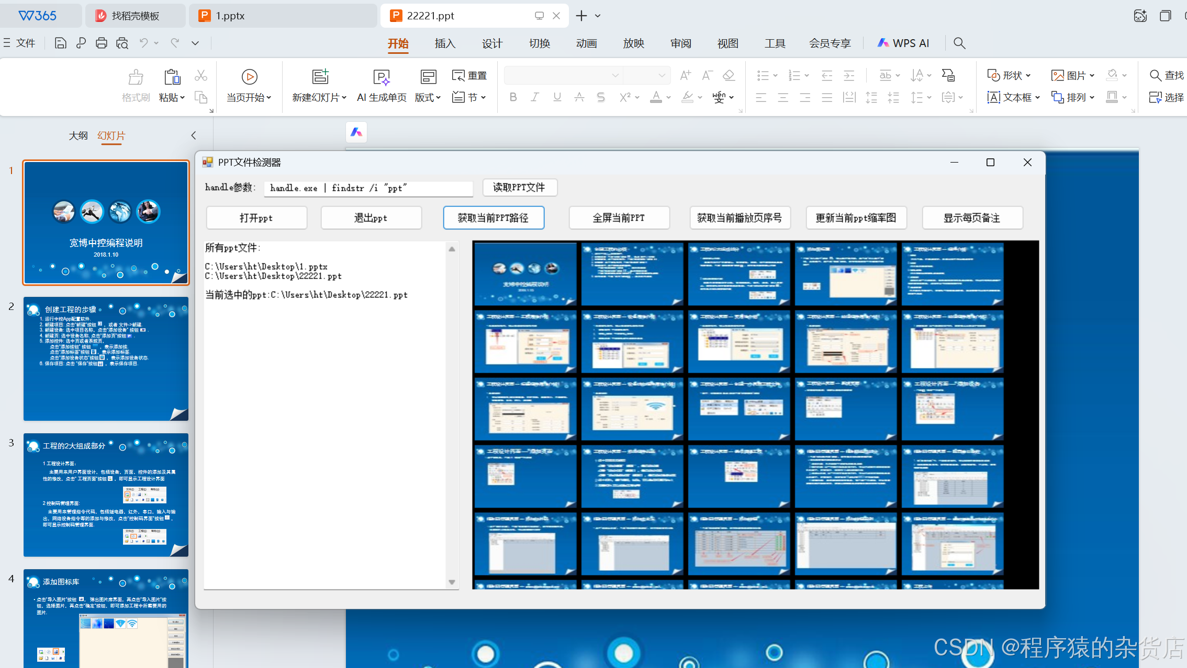Start slideshow from current page icon
This screenshot has width=1187, height=668.
[x=249, y=77]
